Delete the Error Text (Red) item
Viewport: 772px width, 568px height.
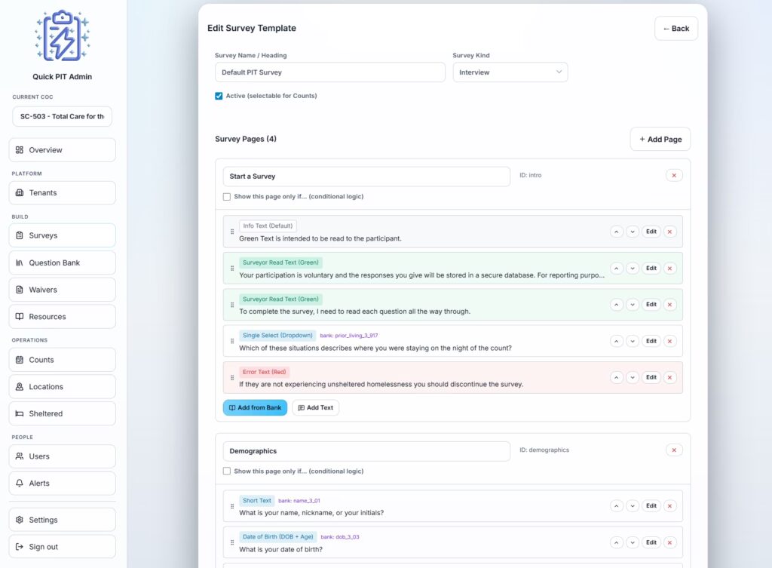[x=669, y=377]
